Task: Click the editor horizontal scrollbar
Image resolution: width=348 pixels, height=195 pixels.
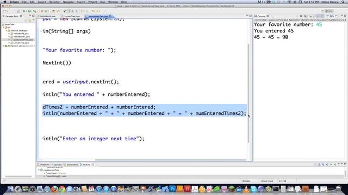Action: click(170, 159)
